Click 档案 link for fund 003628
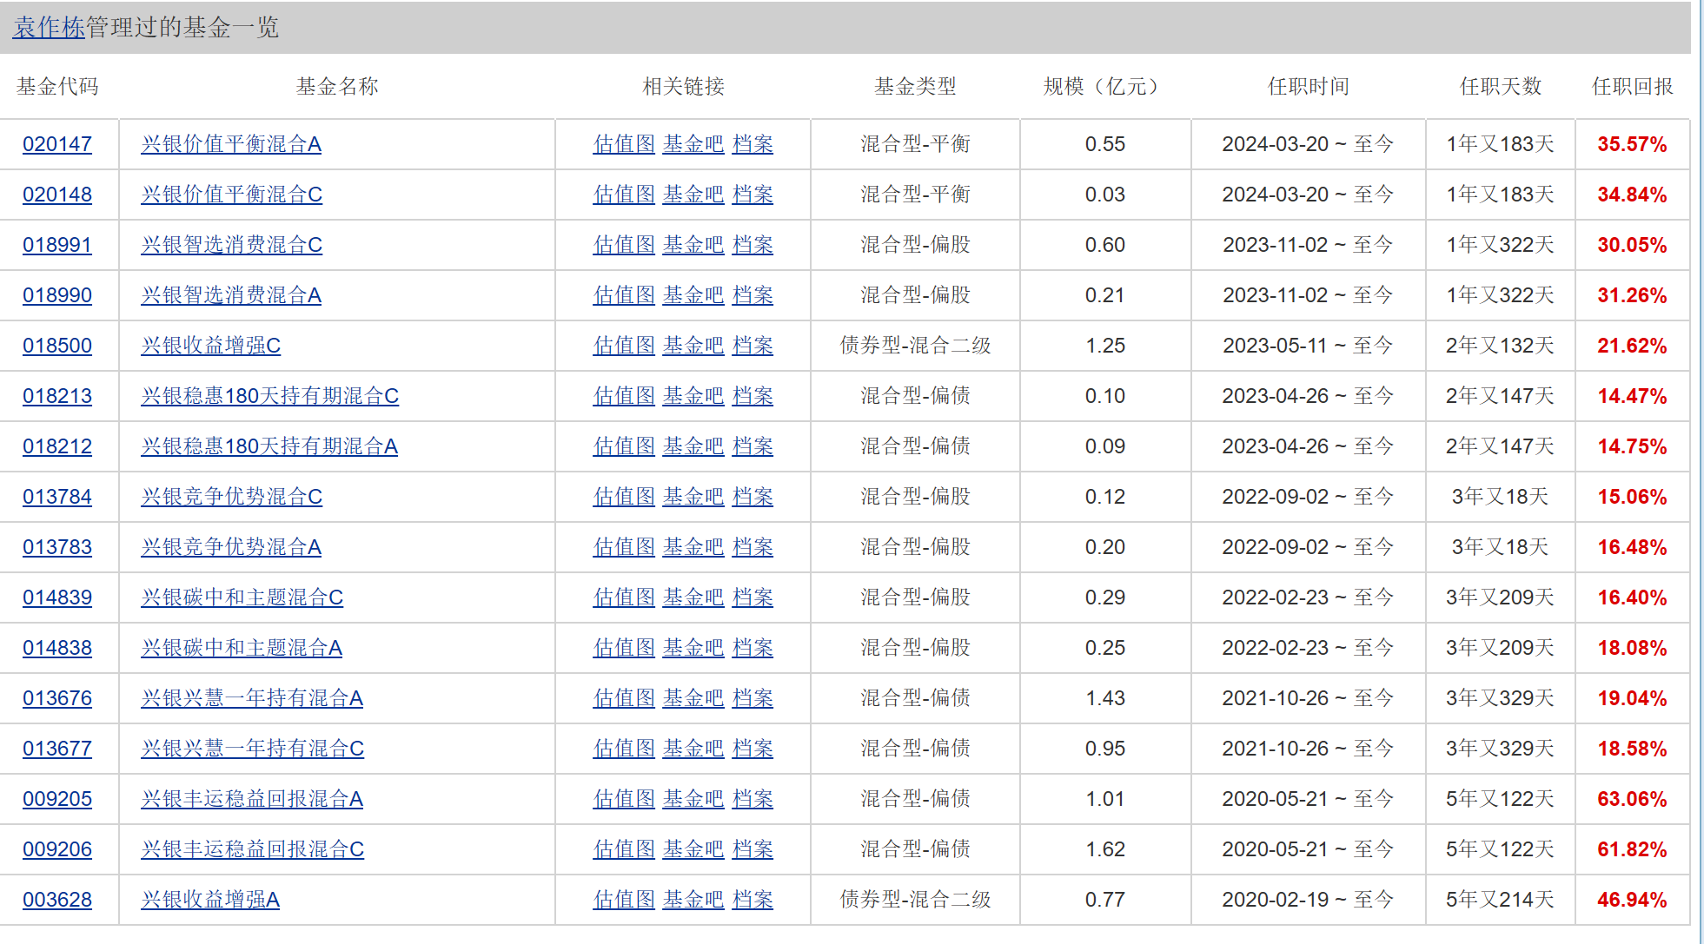The image size is (1704, 944). [753, 900]
